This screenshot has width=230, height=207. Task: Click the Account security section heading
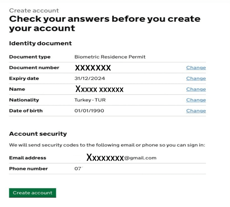tap(38, 134)
